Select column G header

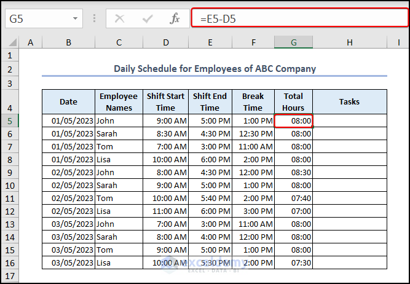293,42
